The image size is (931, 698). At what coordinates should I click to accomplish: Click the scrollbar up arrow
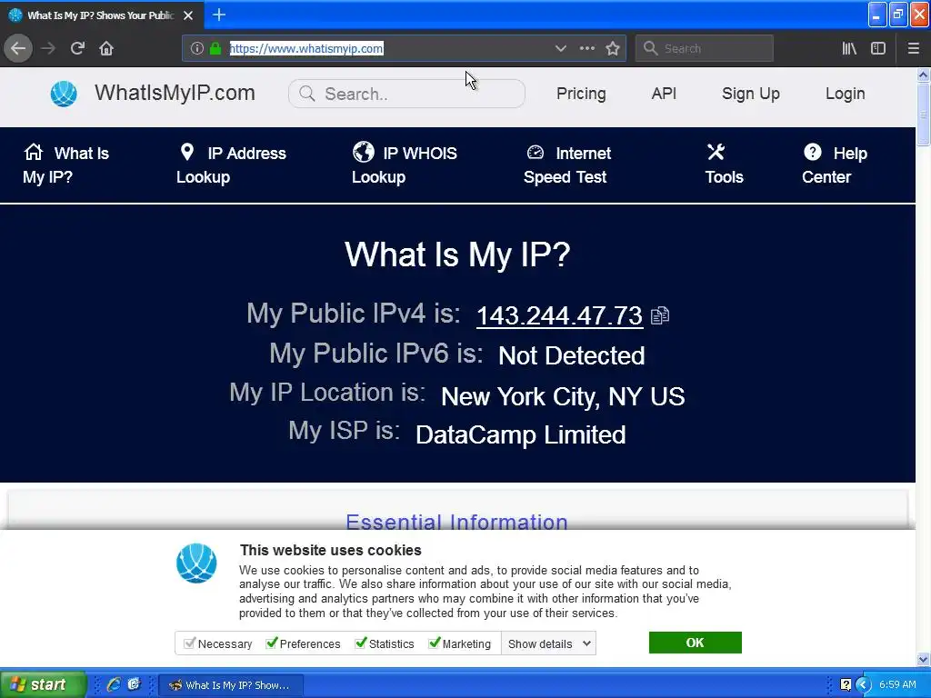[924, 75]
